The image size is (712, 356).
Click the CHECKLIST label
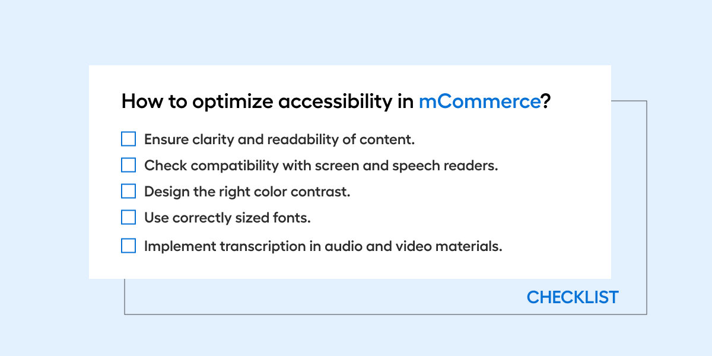click(573, 297)
